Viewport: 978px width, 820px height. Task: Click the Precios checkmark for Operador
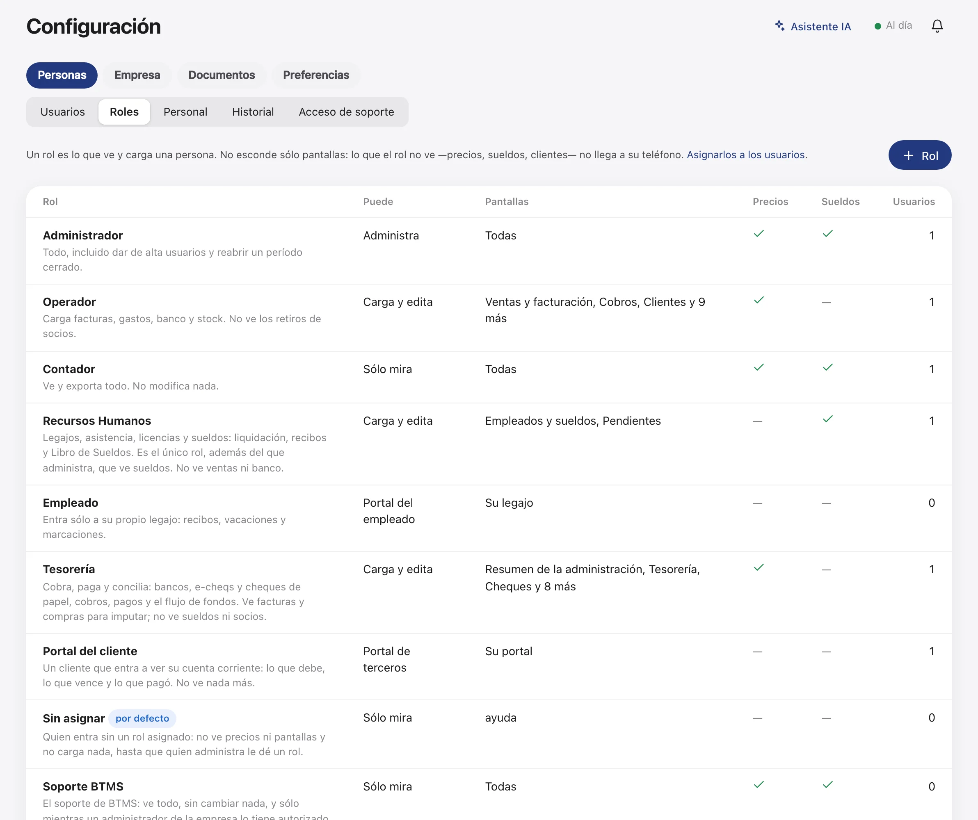coord(759,300)
